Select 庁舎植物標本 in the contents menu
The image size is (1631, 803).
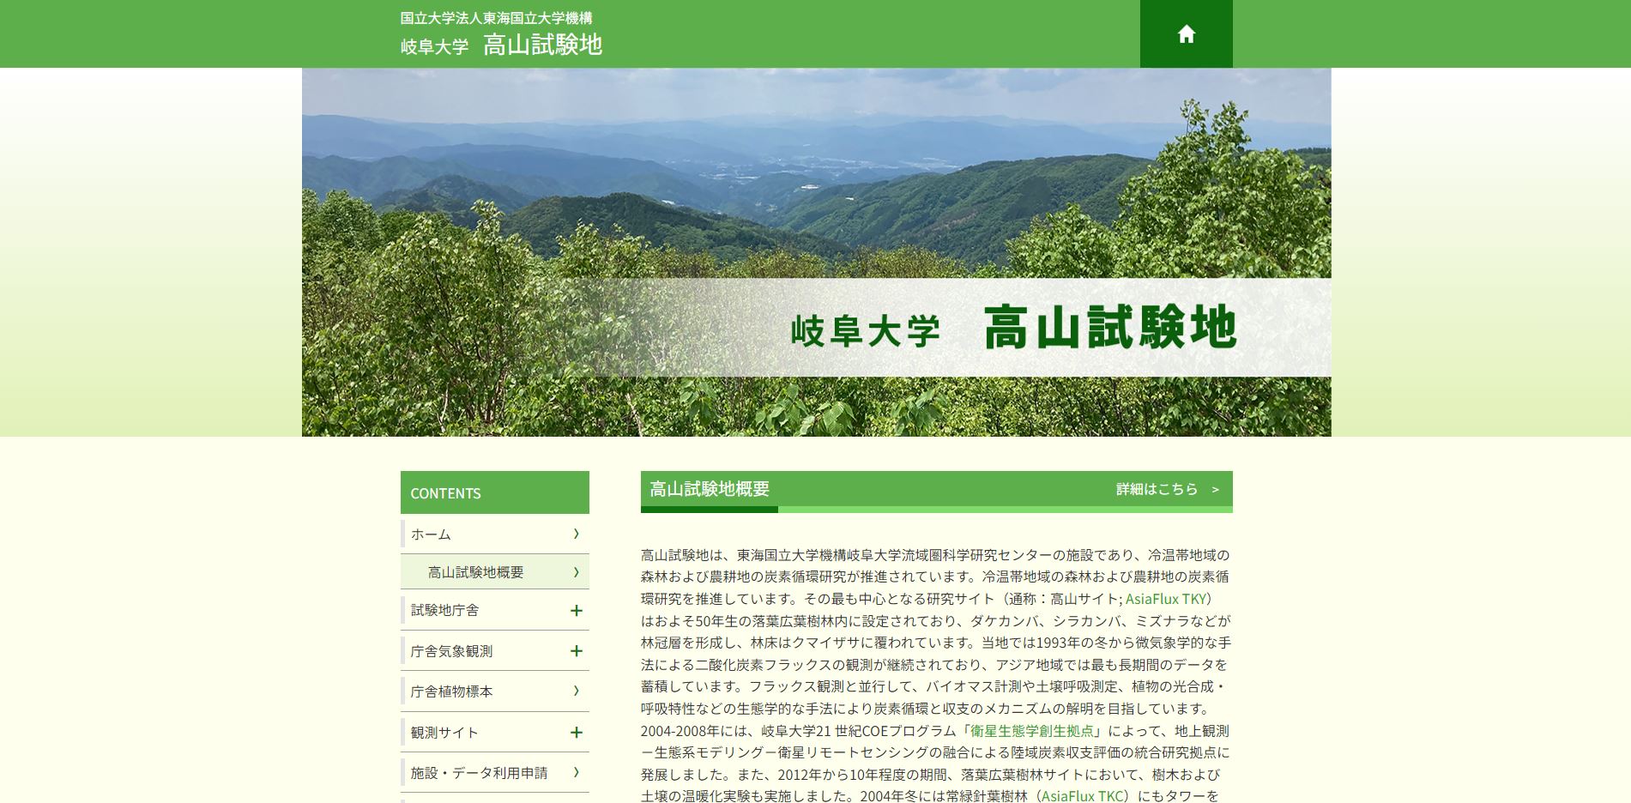pyautogui.click(x=451, y=691)
